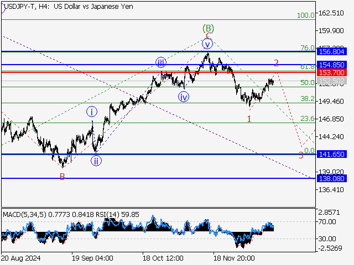Select the 141.650 support level tag
Image resolution: width=354 pixels, height=265 pixels.
coord(332,155)
